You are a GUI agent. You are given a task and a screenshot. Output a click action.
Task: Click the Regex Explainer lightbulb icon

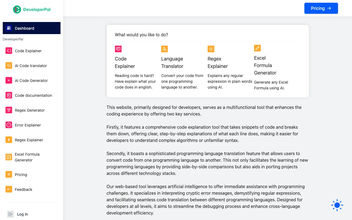[211, 49]
